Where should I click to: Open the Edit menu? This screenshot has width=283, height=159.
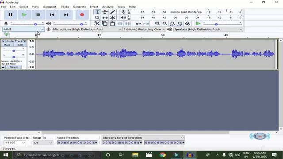pos(13,7)
